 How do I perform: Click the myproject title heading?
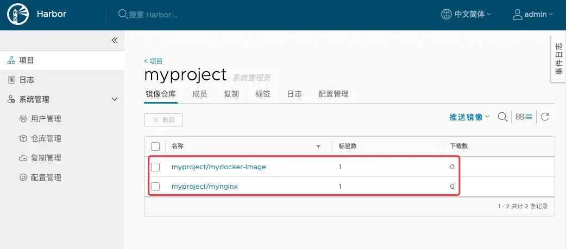(x=185, y=75)
